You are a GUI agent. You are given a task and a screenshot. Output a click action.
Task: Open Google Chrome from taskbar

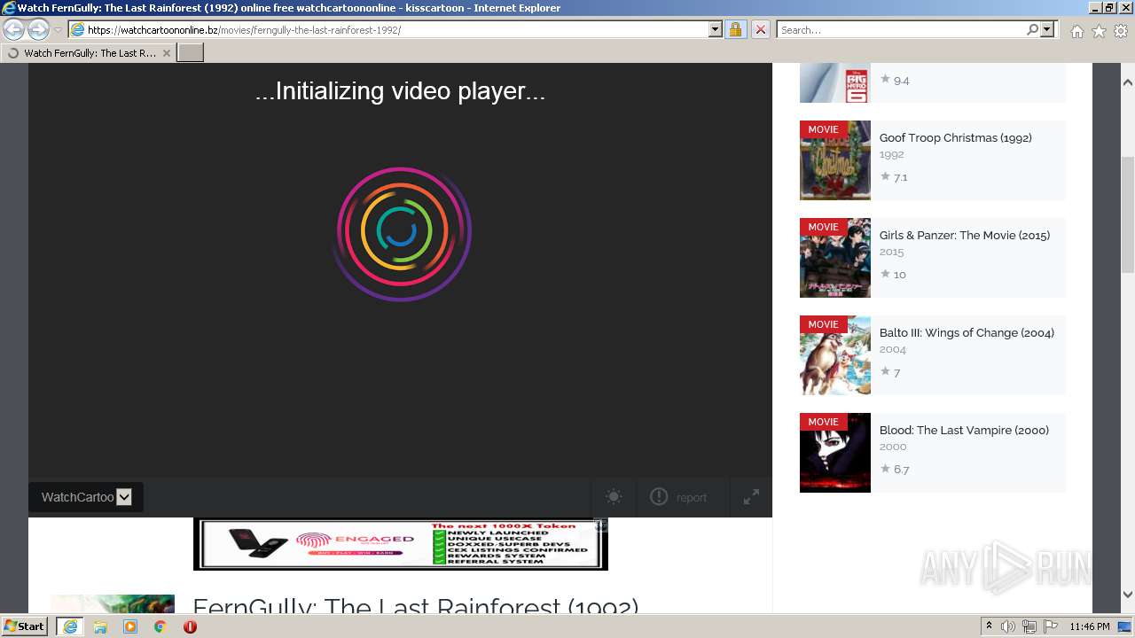click(160, 626)
